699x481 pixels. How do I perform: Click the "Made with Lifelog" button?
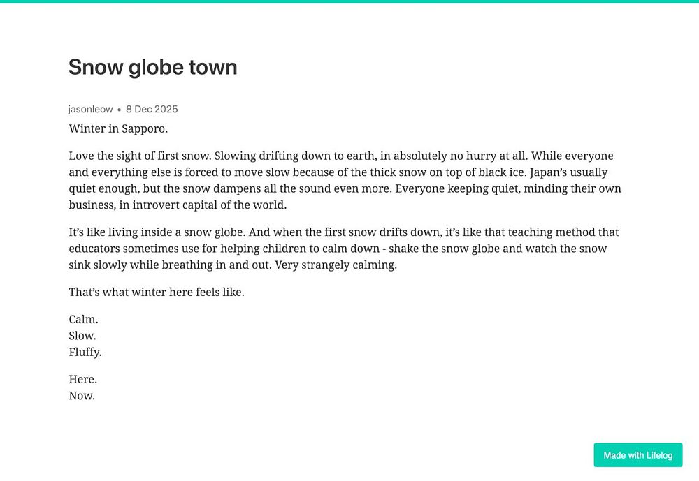click(x=637, y=454)
